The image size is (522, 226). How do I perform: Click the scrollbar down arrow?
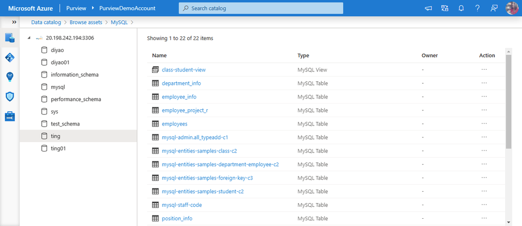click(x=508, y=222)
